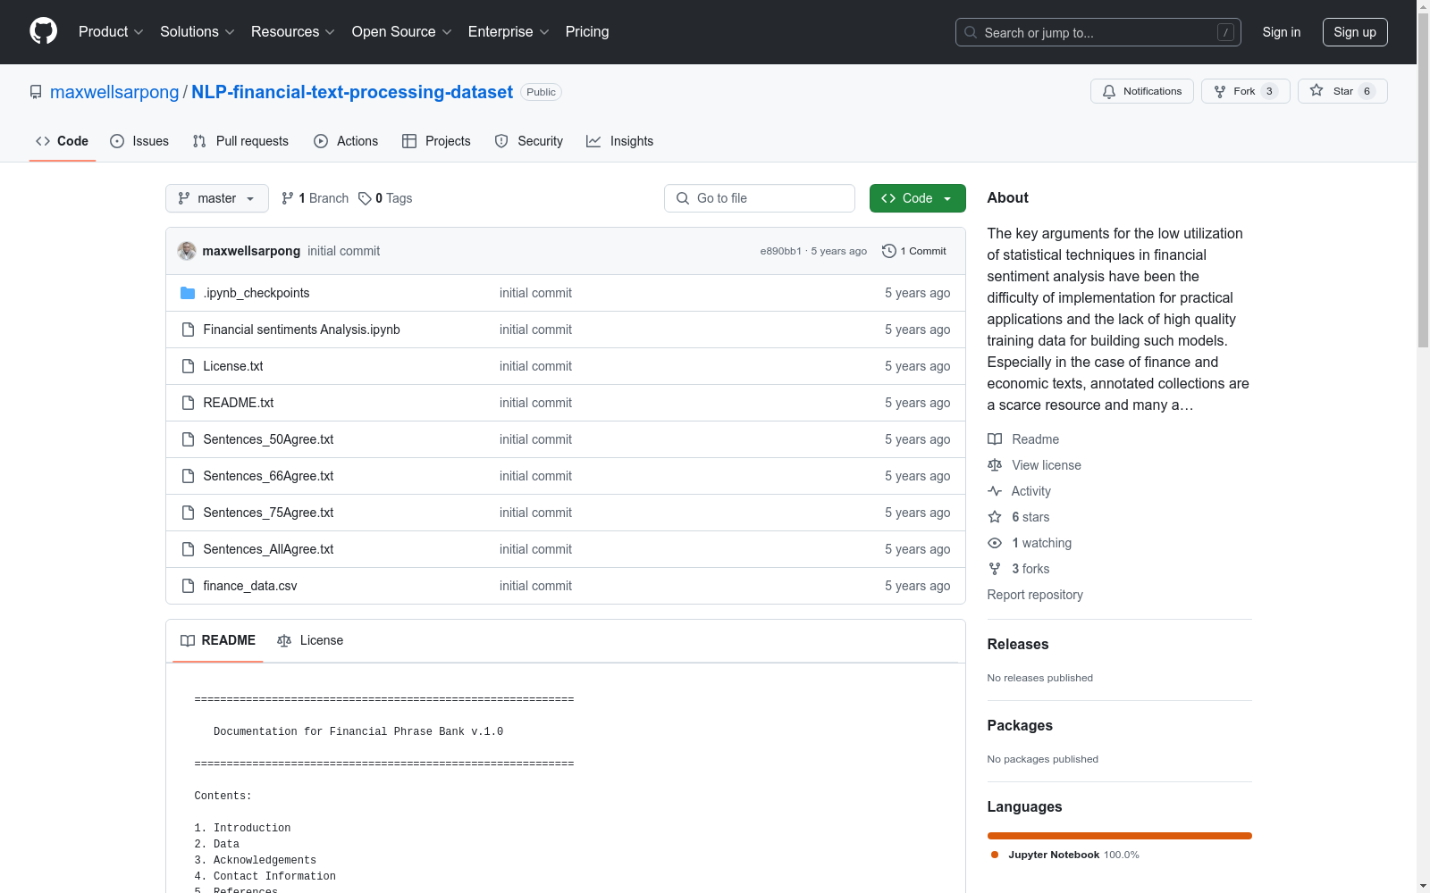The width and height of the screenshot is (1430, 893).
Task: Switch to the Code tab
Action: coord(63,141)
